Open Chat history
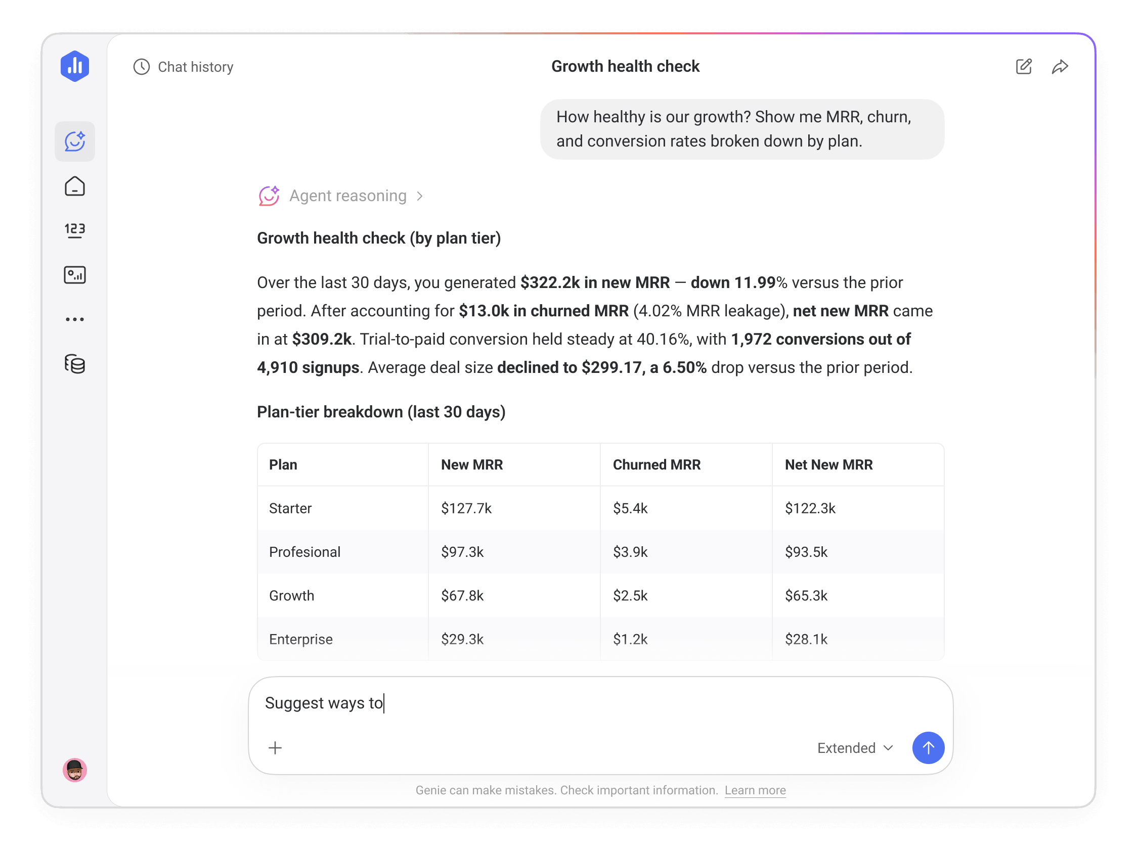The image size is (1137, 857). [195, 67]
